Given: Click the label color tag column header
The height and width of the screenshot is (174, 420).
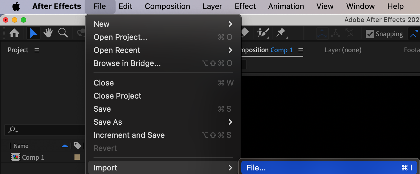Looking at the screenshot, I should pyautogui.click(x=77, y=146).
